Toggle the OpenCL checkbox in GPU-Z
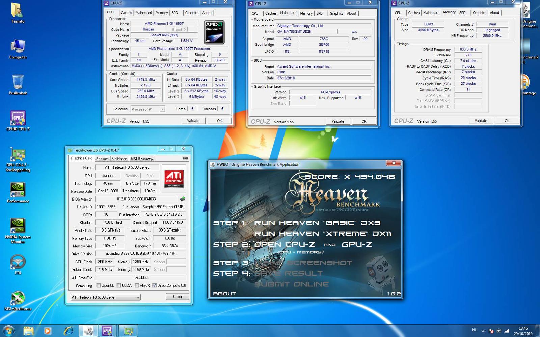 click(99, 286)
